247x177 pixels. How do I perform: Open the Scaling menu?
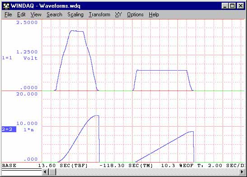coord(76,14)
